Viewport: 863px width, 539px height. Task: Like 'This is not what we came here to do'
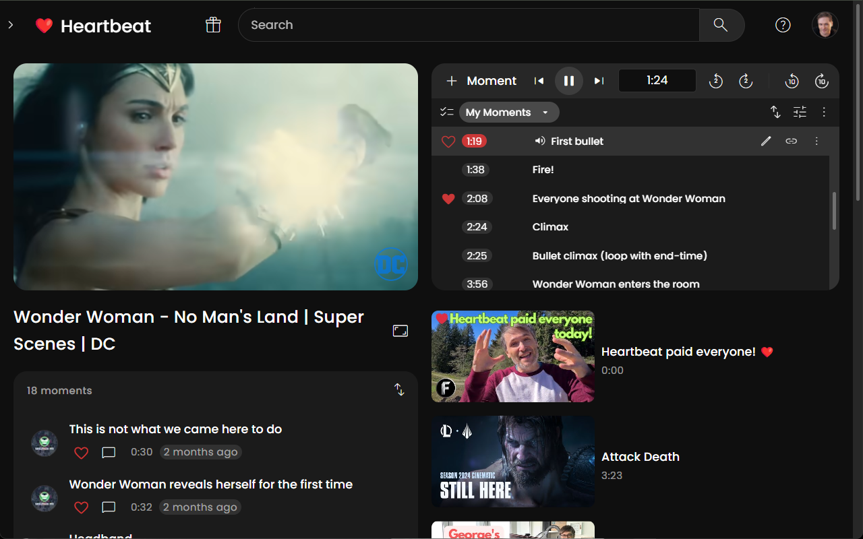coord(81,453)
